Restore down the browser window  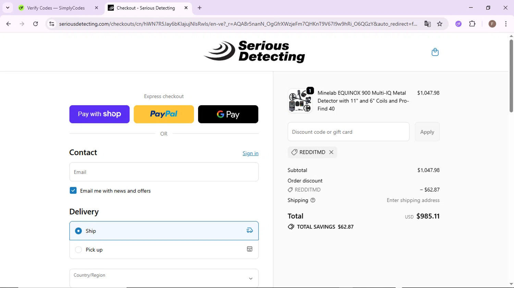(488, 8)
